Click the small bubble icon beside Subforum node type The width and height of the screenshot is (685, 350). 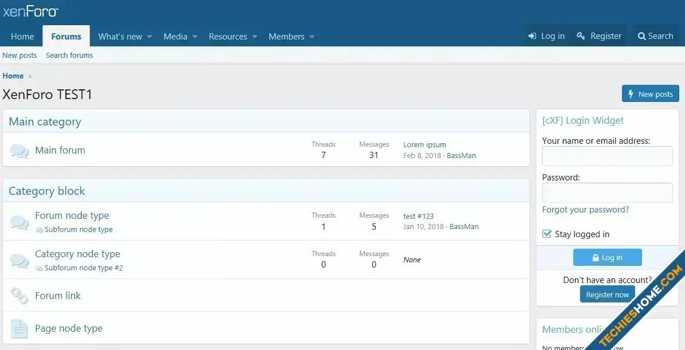(40, 230)
